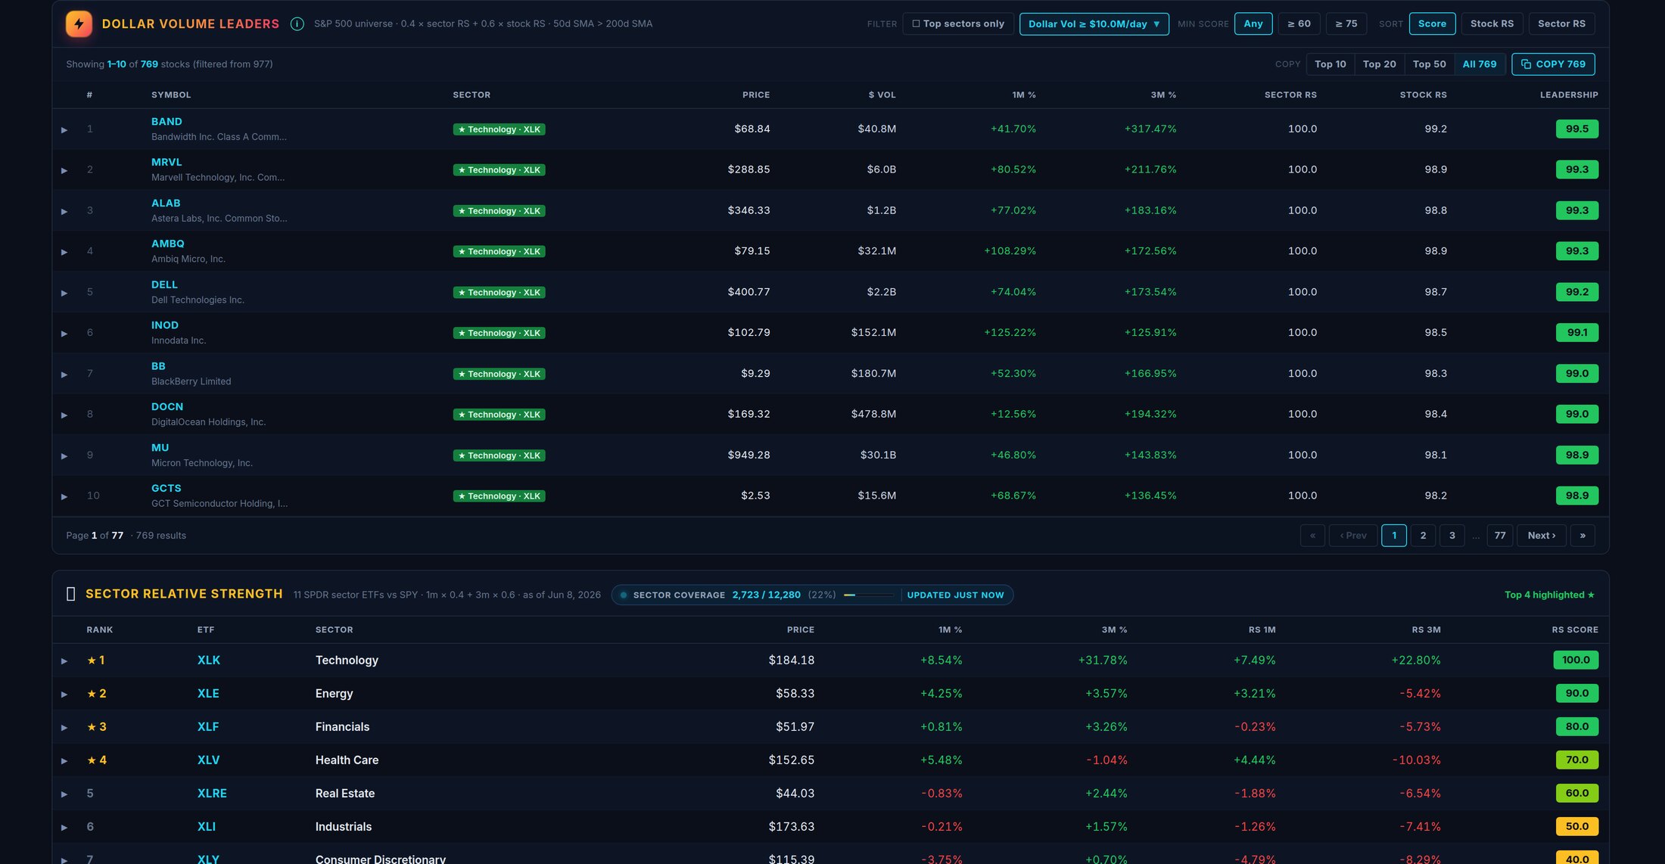Click the Prev page button
Image resolution: width=1665 pixels, height=864 pixels.
coord(1353,536)
